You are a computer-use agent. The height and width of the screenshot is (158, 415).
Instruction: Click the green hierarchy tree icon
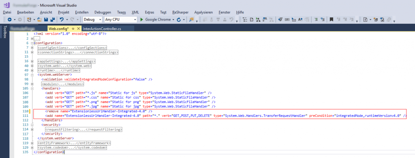pyautogui.click(x=258, y=19)
